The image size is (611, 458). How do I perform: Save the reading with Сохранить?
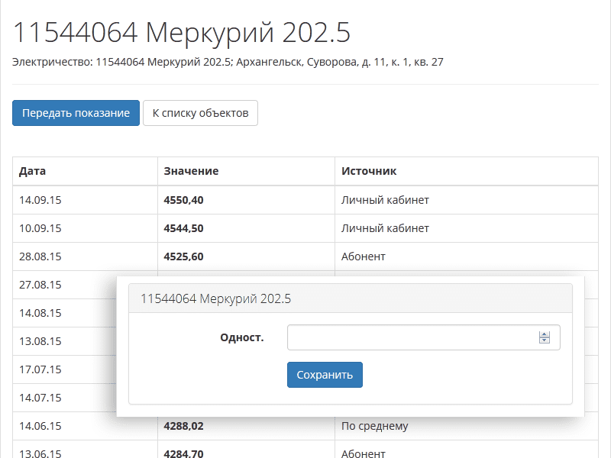click(x=325, y=375)
